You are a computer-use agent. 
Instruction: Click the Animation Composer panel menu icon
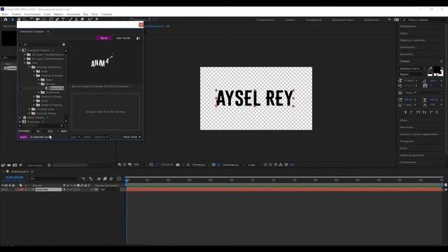(x=48, y=31)
